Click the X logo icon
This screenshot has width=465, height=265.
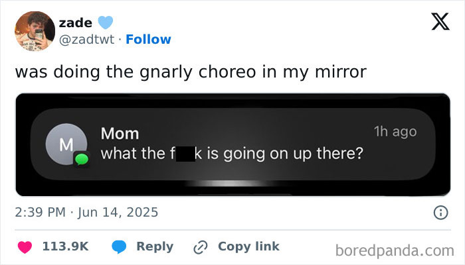click(x=436, y=24)
